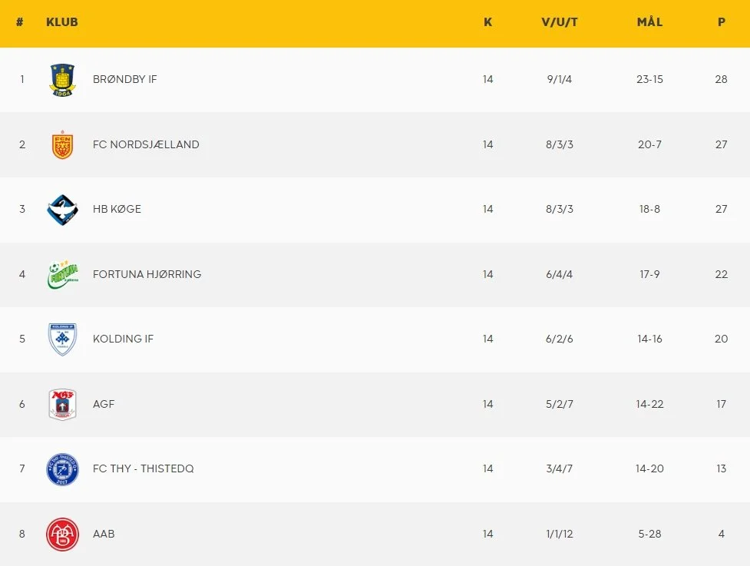Click the # rank column header
This screenshot has width=750, height=566.
tap(20, 22)
